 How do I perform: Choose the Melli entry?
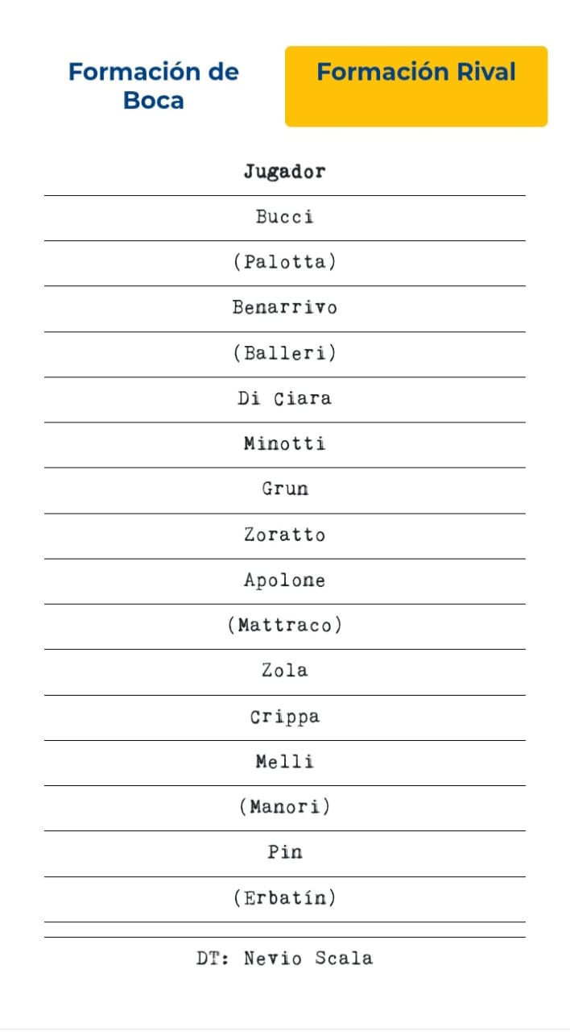tap(284, 762)
